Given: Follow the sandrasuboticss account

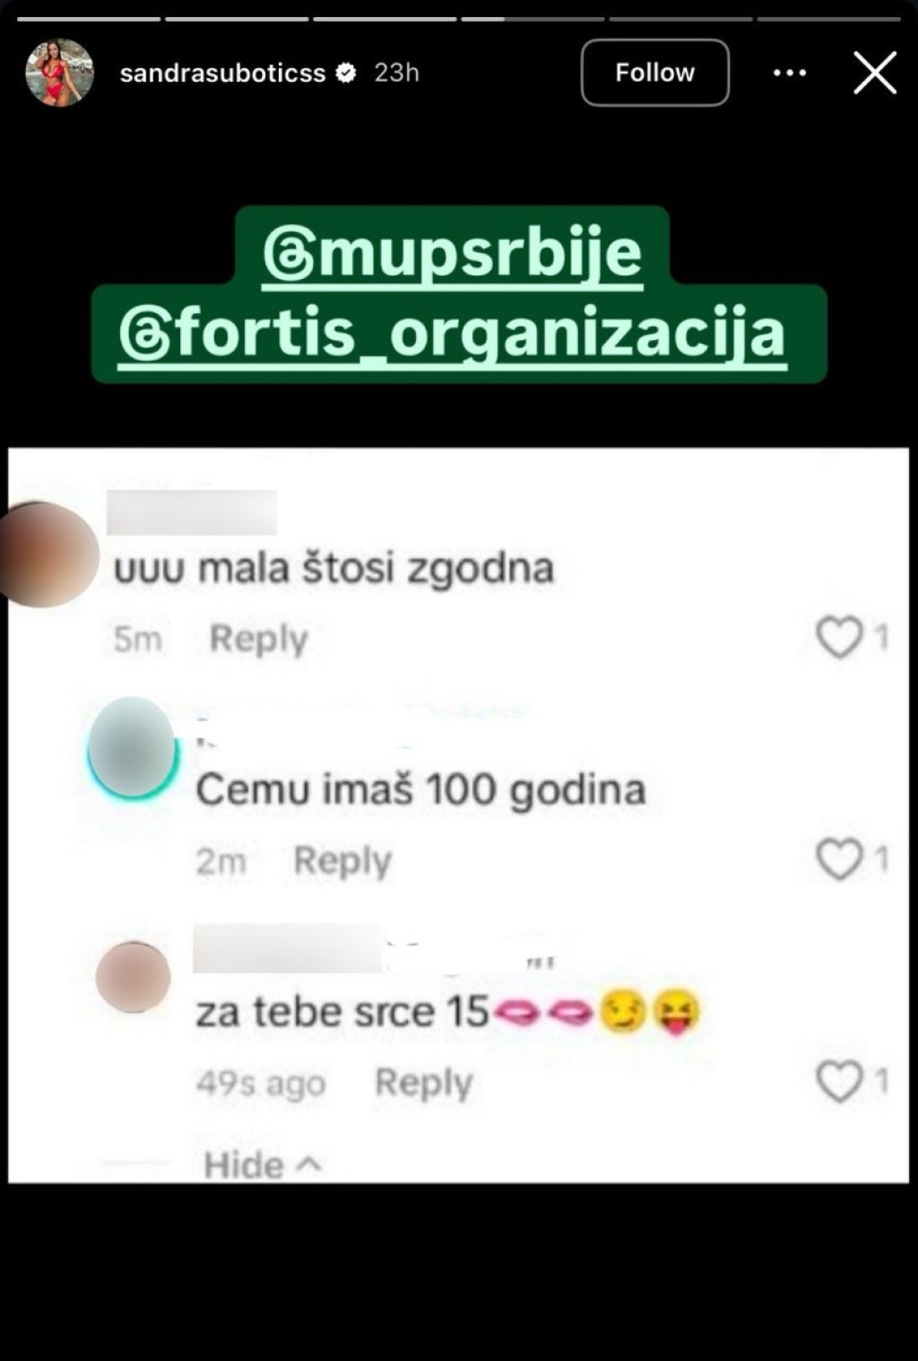Looking at the screenshot, I should tap(654, 73).
